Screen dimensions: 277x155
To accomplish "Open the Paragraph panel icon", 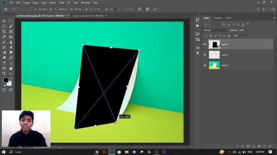I will click(197, 53).
